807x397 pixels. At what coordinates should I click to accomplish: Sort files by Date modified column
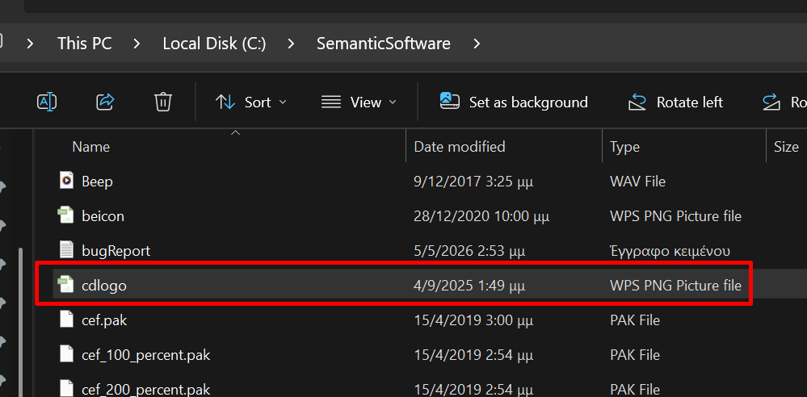coord(460,147)
